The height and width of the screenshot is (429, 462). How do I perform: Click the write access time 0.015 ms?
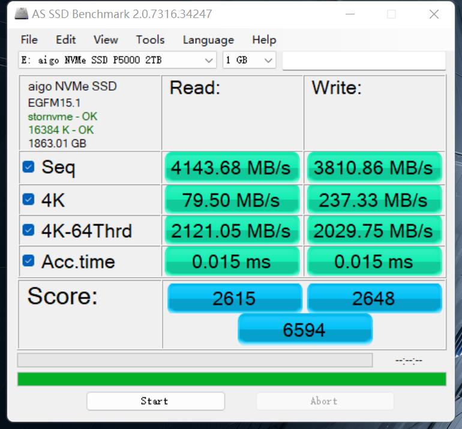(x=374, y=261)
